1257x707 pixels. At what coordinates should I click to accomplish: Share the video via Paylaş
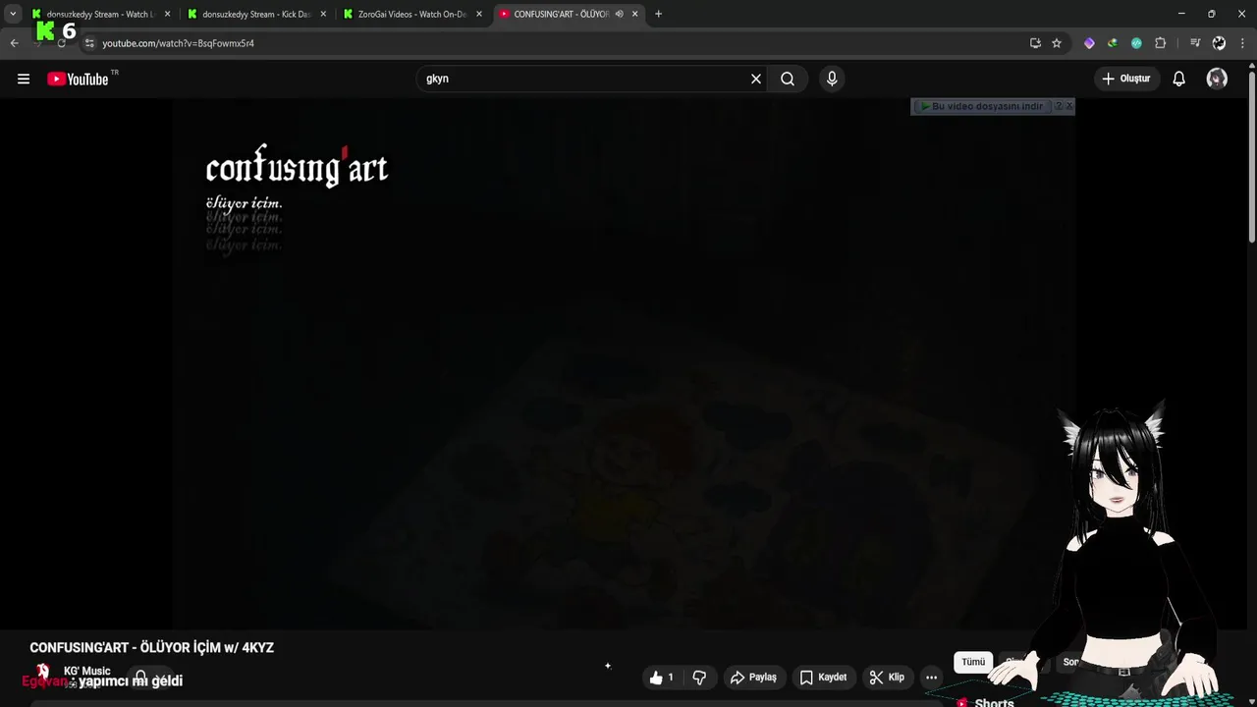point(754,678)
